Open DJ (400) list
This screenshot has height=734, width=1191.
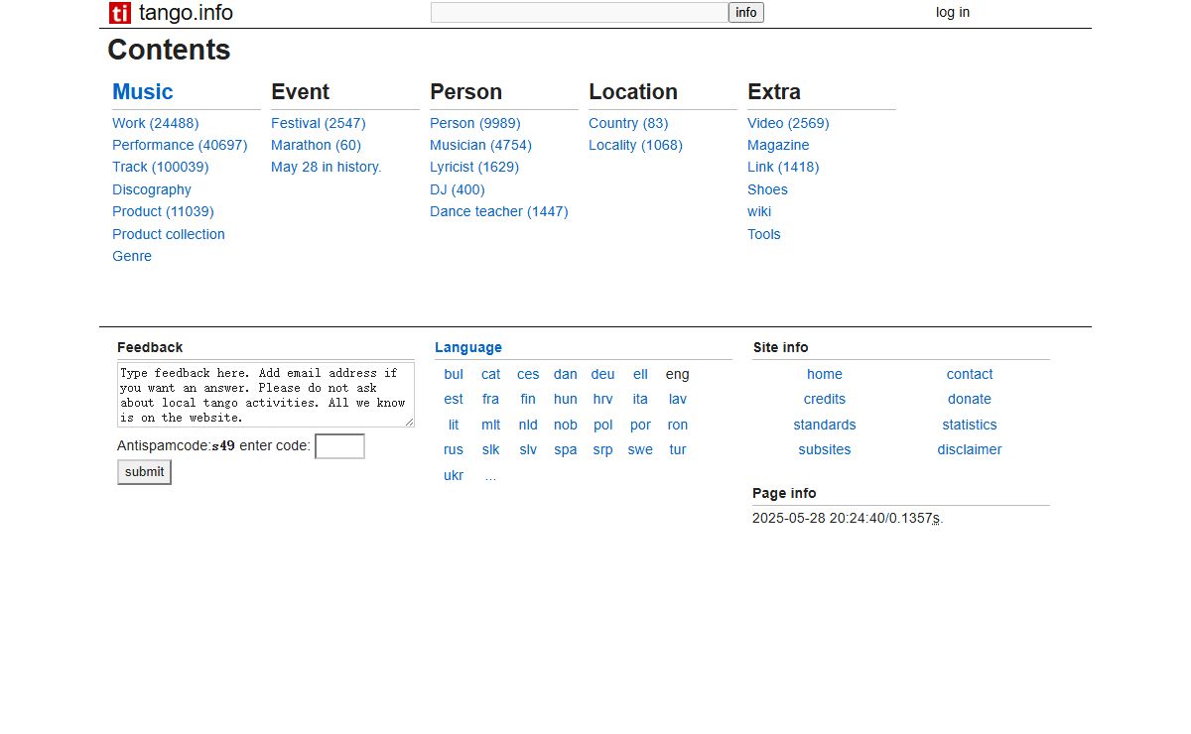pyautogui.click(x=458, y=189)
